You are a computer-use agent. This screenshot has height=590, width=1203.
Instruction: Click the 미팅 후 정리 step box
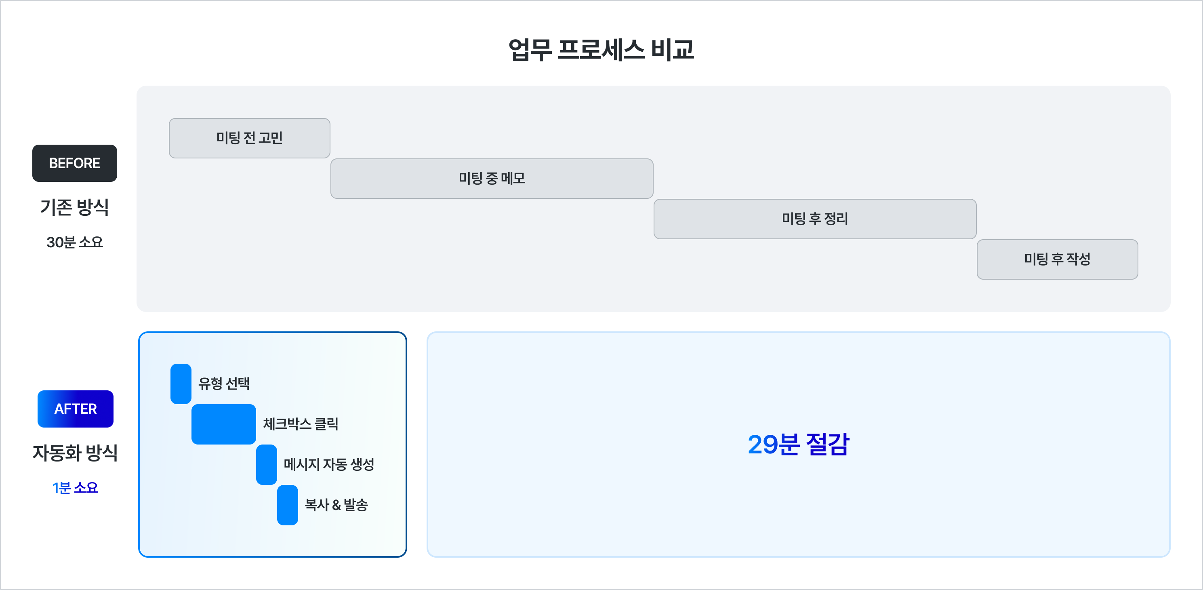(x=814, y=219)
